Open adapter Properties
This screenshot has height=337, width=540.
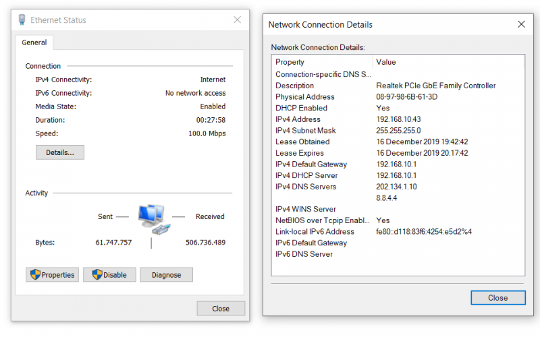53,275
